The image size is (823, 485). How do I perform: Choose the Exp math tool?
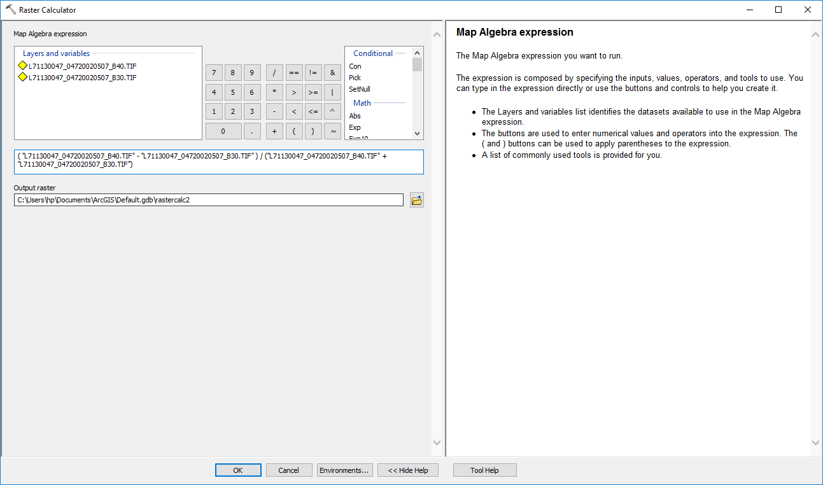coord(355,127)
